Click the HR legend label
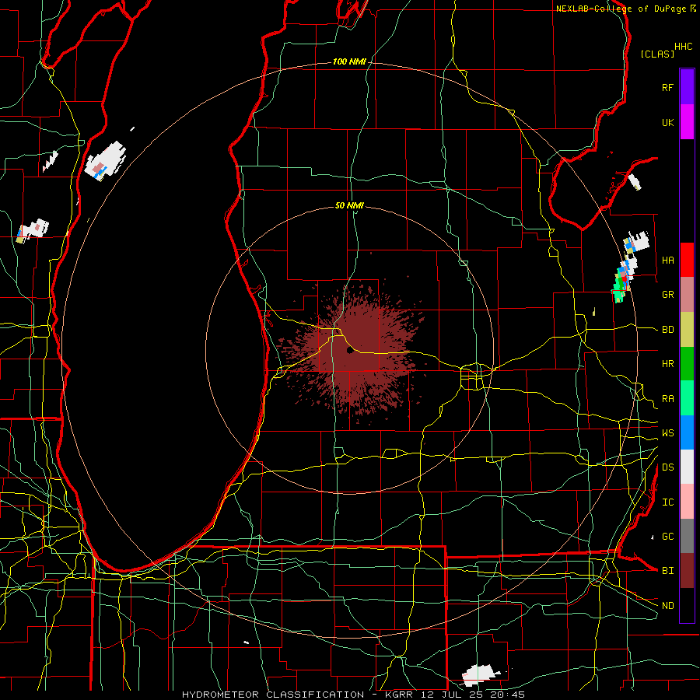The height and width of the screenshot is (700, 700). (x=667, y=364)
